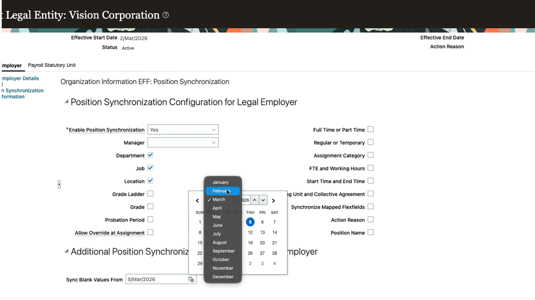Choose October from month list
This screenshot has height=300, width=535.
click(x=223, y=260)
